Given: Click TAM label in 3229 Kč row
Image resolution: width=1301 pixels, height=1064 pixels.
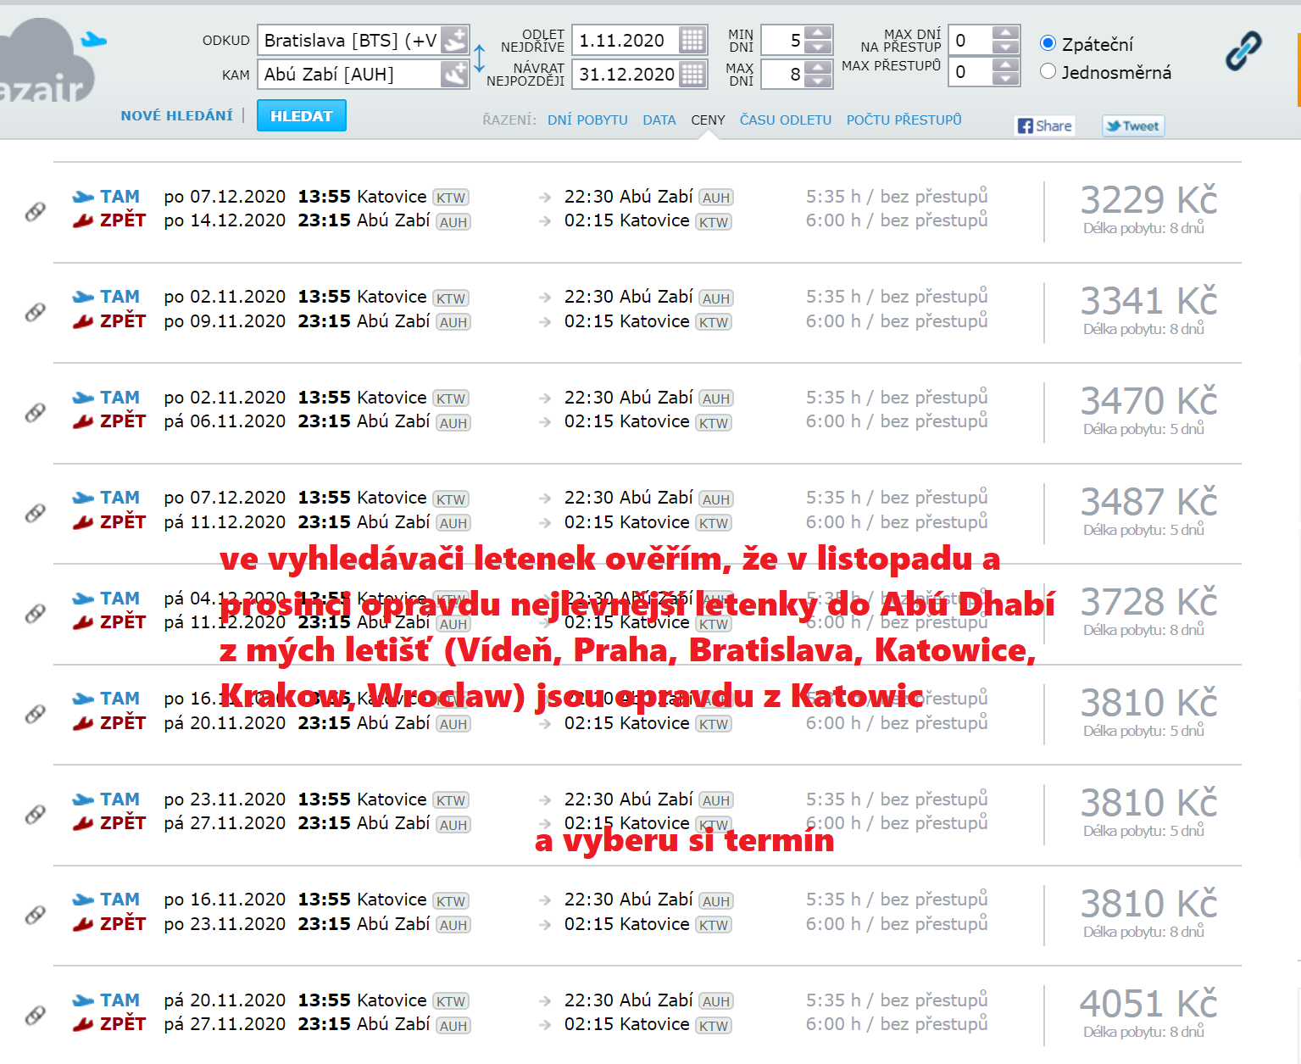Looking at the screenshot, I should click(x=120, y=197).
